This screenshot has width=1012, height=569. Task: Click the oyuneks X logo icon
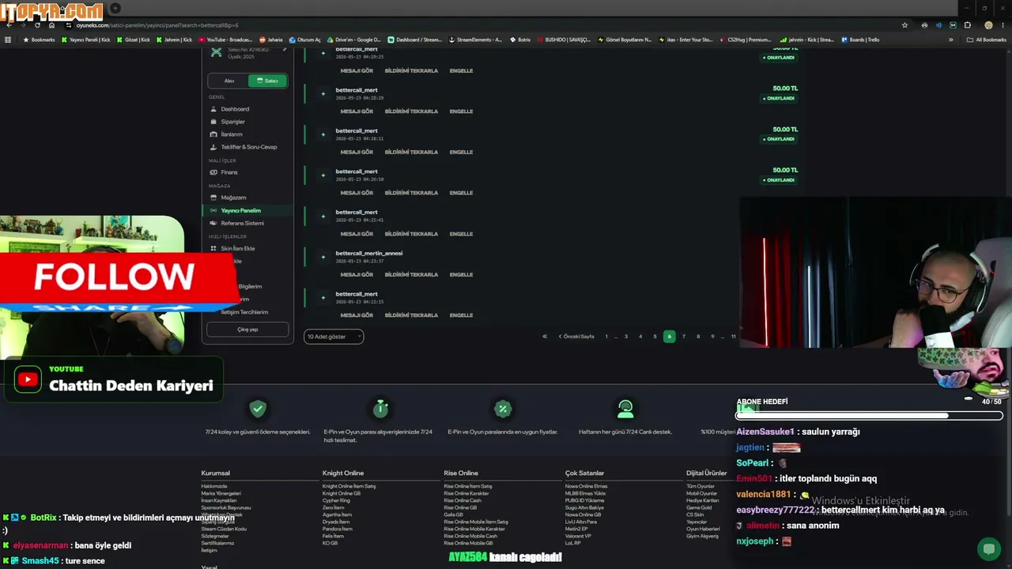(217, 52)
